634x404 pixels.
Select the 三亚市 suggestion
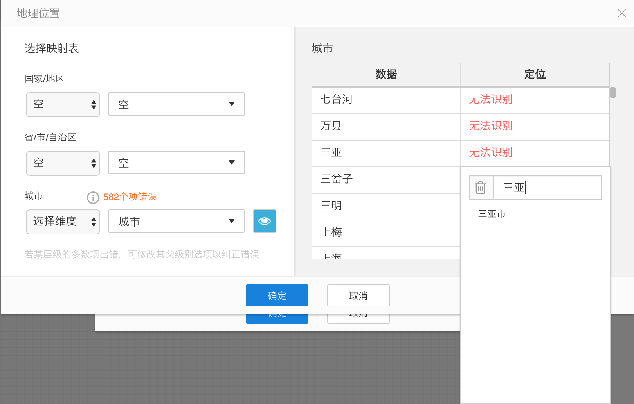(492, 214)
